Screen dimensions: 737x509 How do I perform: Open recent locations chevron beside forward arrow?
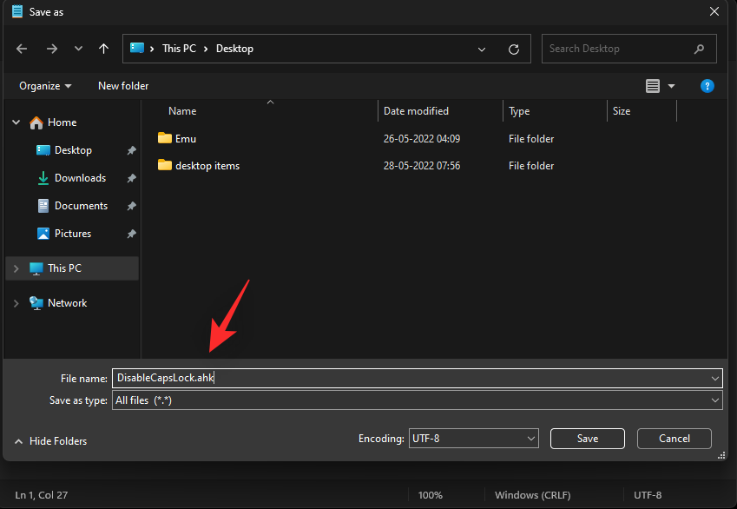pos(78,49)
